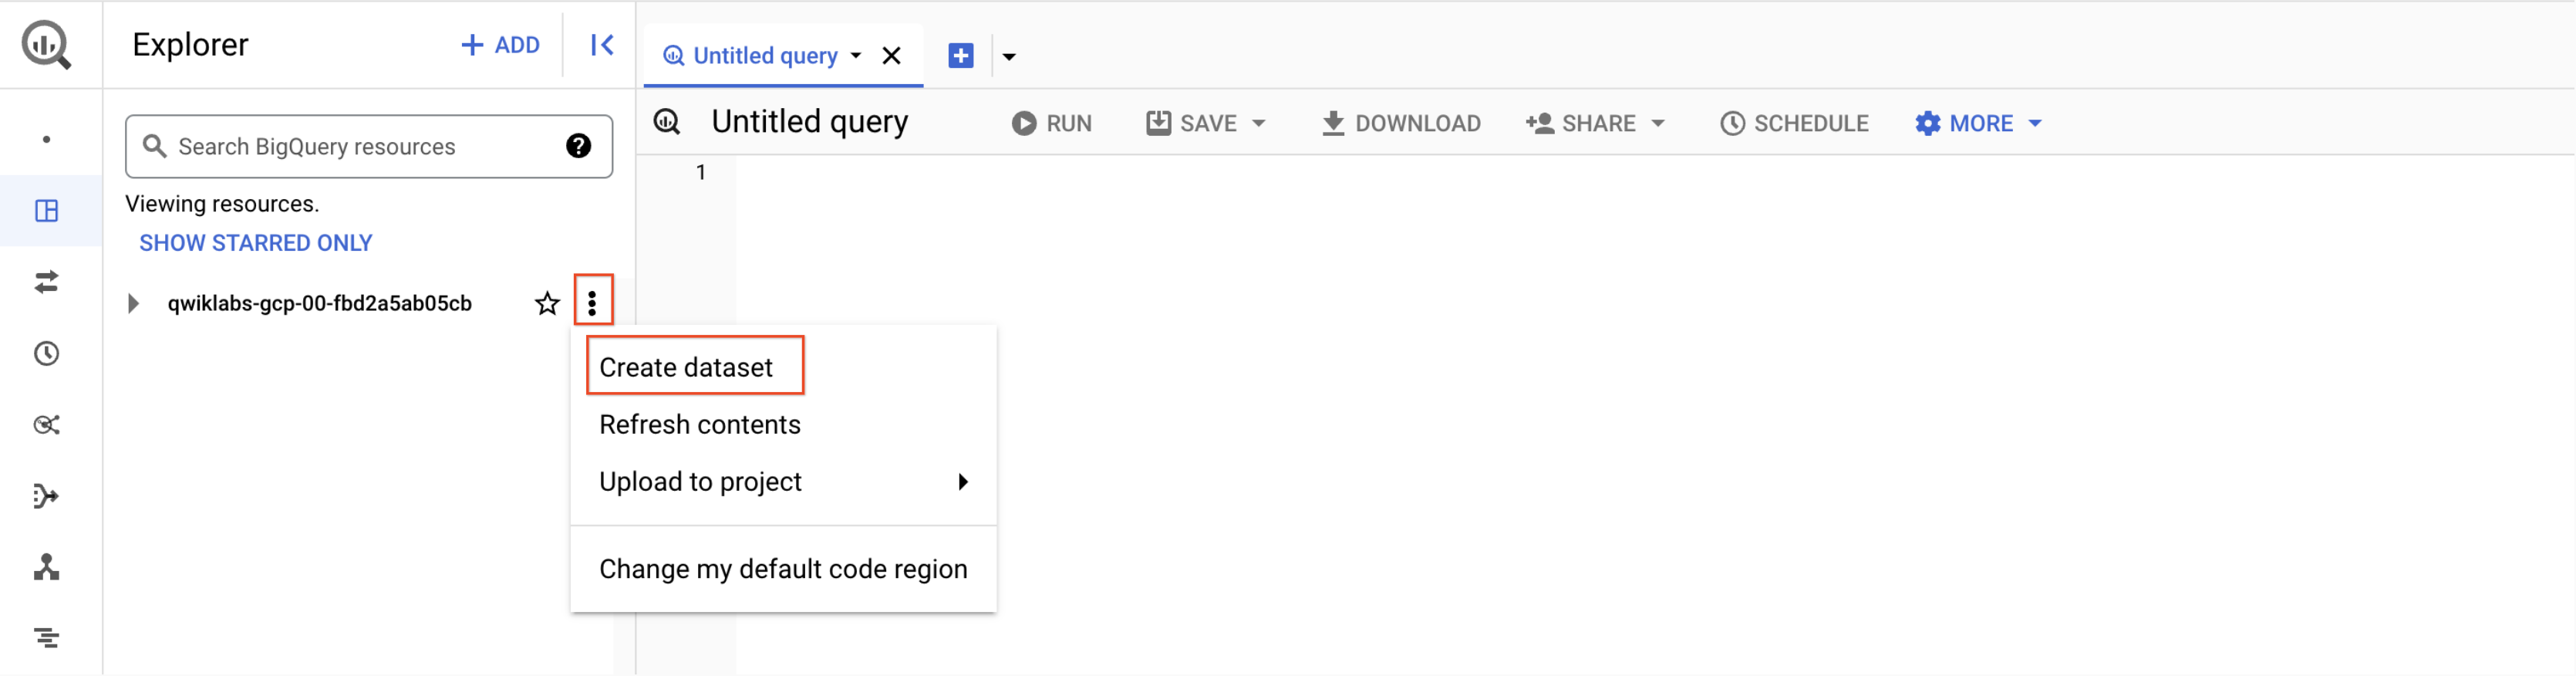Expand the qwiklabs-gcp-00-fbd2a5ab05cb project tree

coord(133,303)
